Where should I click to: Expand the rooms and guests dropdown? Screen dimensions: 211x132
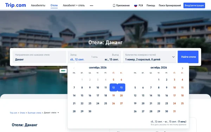point(149,57)
